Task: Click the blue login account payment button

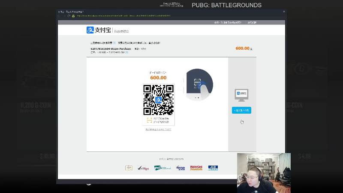Action: click(x=241, y=110)
